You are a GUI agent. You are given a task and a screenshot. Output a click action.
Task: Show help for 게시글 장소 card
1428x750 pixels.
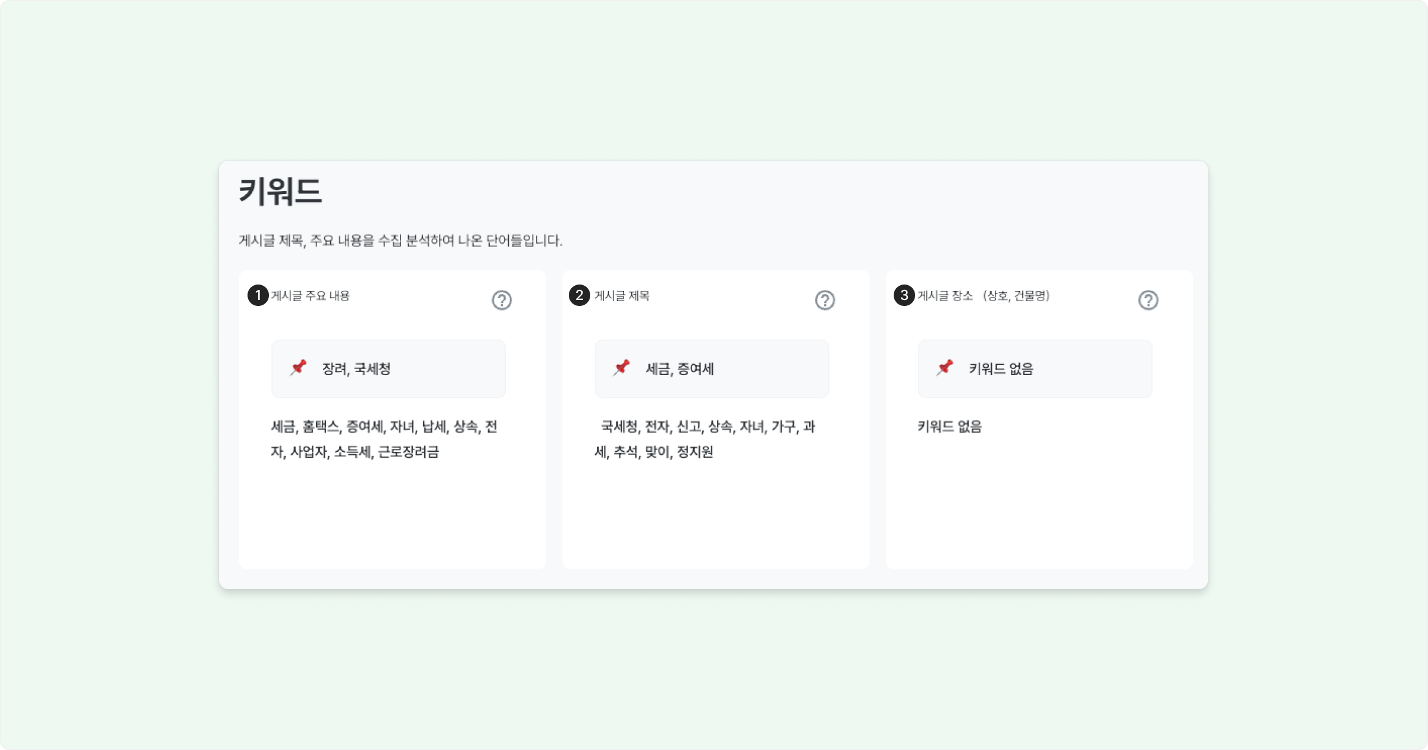(x=1148, y=300)
